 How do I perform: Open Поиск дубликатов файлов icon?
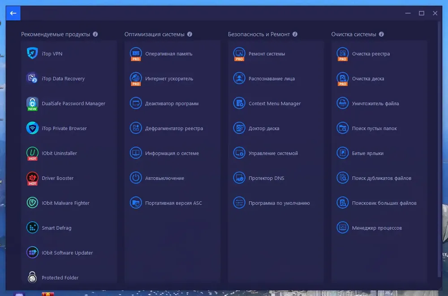point(343,178)
